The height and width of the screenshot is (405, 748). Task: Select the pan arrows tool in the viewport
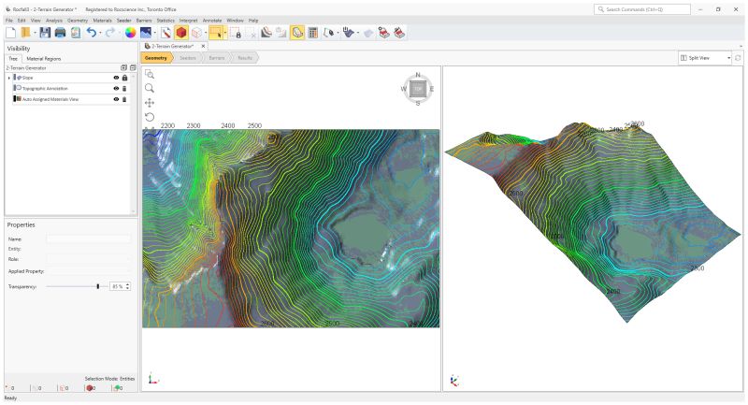tap(150, 103)
